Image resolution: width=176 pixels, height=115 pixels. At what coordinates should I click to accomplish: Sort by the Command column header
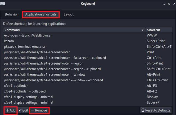pos(74,30)
